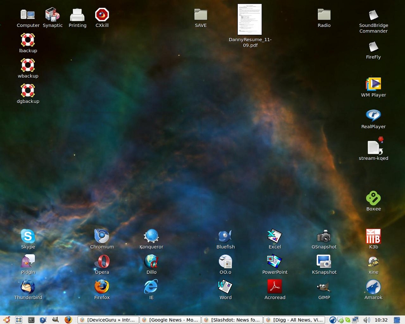Launch the Boxee desktop icon
This screenshot has height=324, width=405.
pos(373,198)
